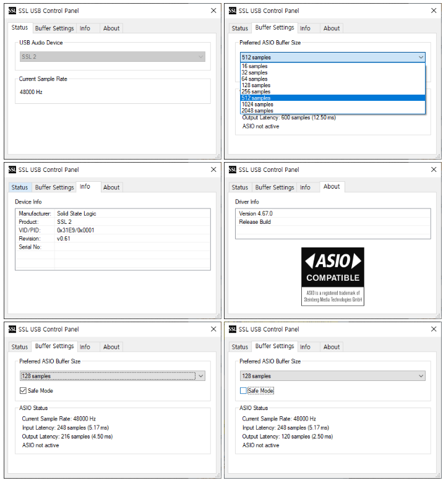446x483 pixels.
Task: Choose 64 samples from the buffer list
Action: tap(333, 79)
